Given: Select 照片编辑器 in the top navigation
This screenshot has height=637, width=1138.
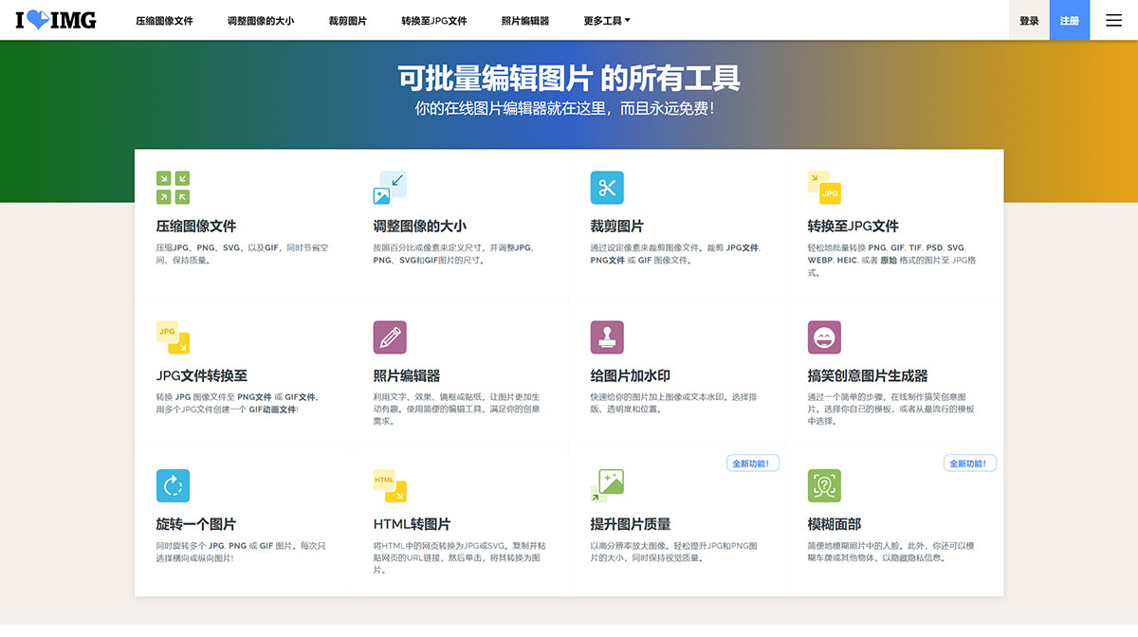Looking at the screenshot, I should coord(524,19).
